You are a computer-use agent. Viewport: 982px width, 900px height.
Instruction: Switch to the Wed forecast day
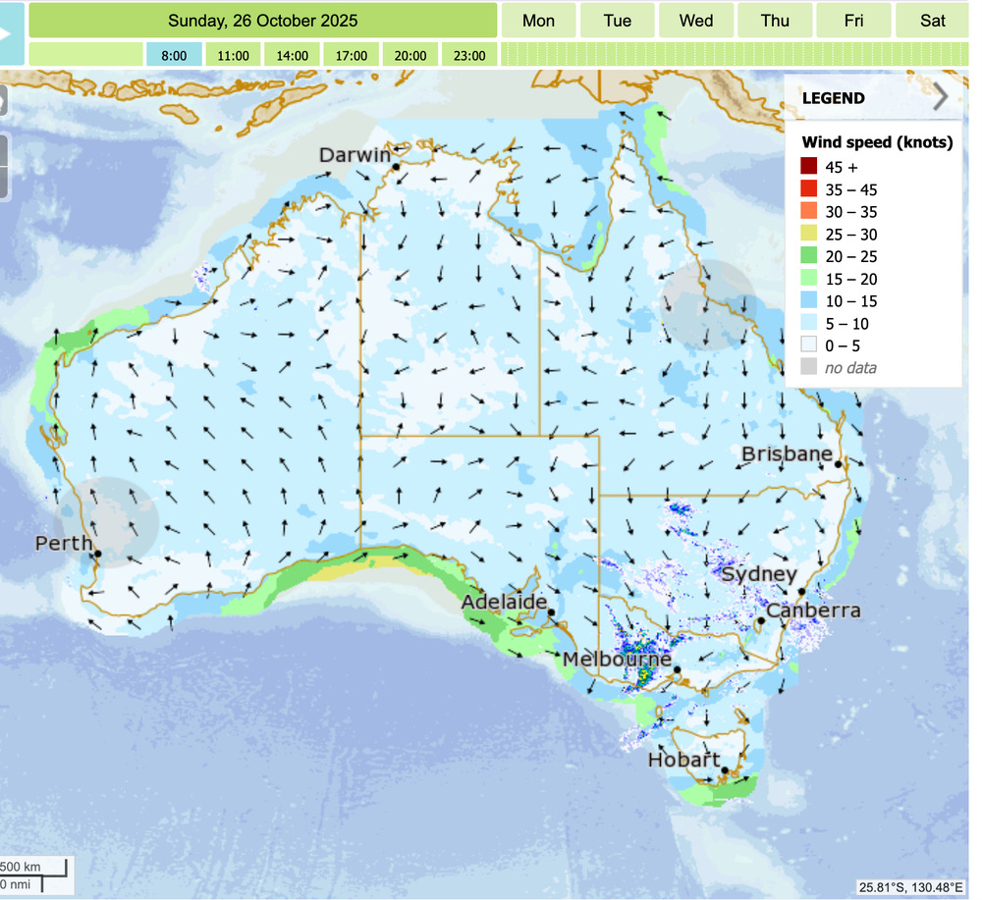(x=696, y=21)
